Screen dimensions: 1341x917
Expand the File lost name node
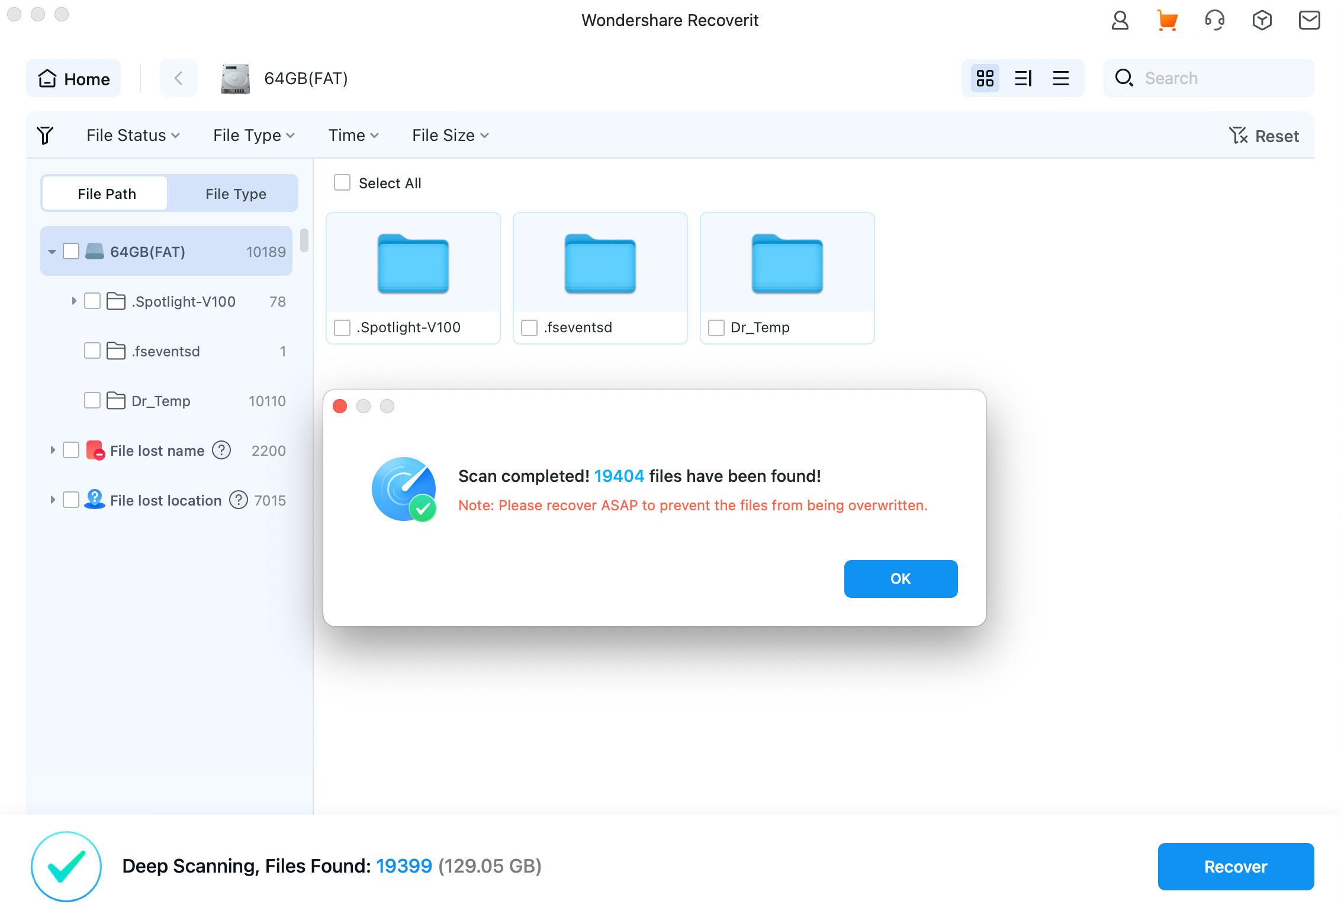coord(52,451)
